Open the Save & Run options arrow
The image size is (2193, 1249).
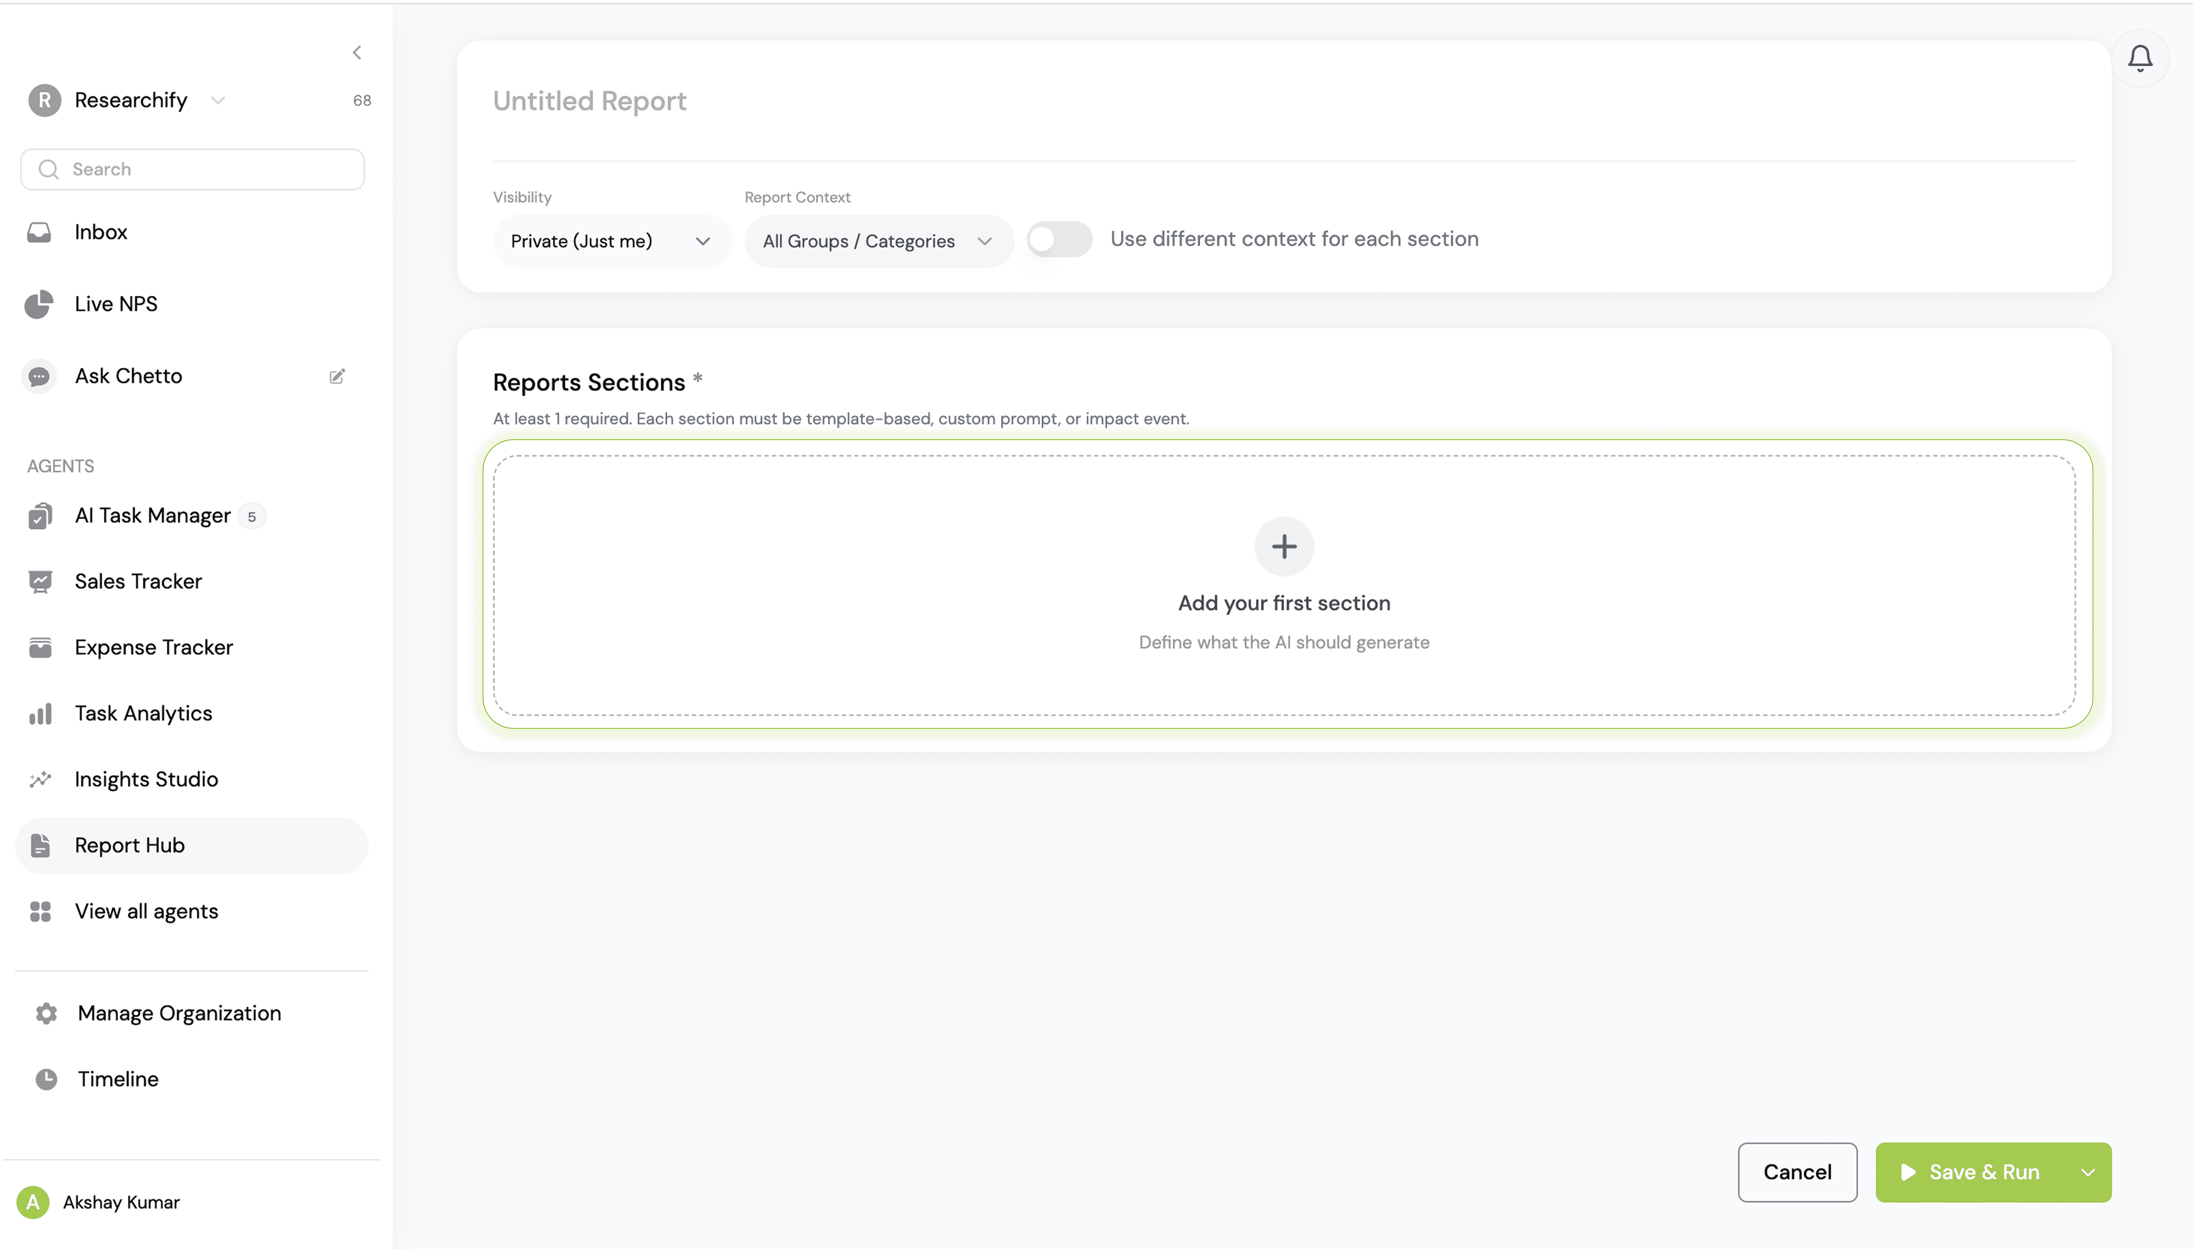pos(2088,1173)
